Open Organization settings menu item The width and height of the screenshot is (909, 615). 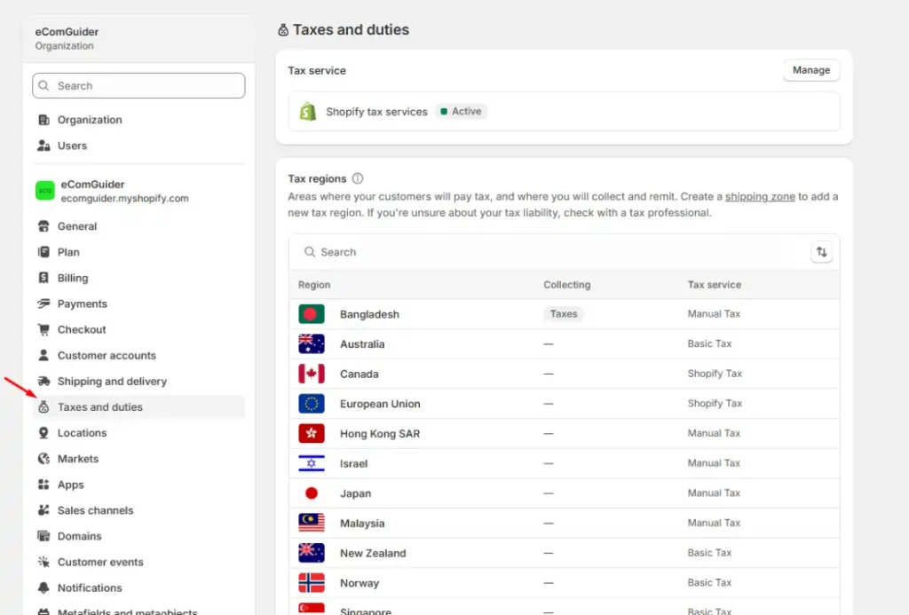138,120
